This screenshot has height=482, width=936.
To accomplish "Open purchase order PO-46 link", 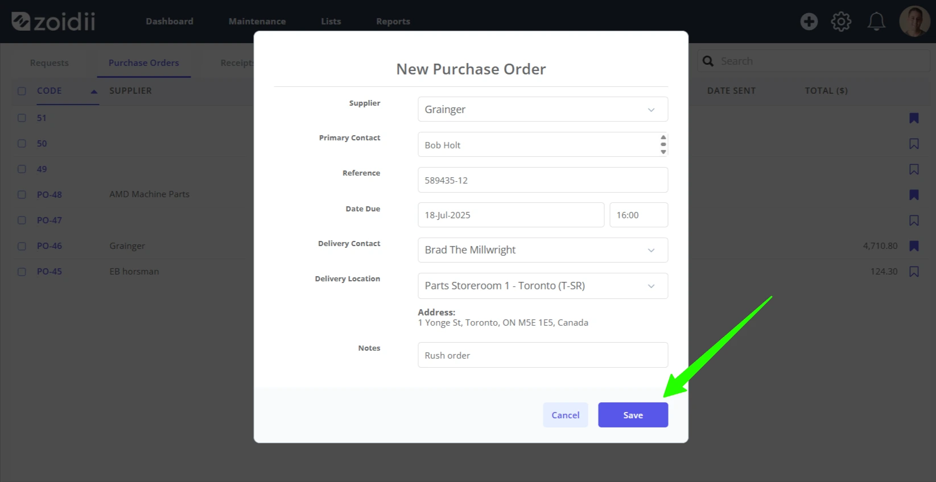I will coord(50,246).
